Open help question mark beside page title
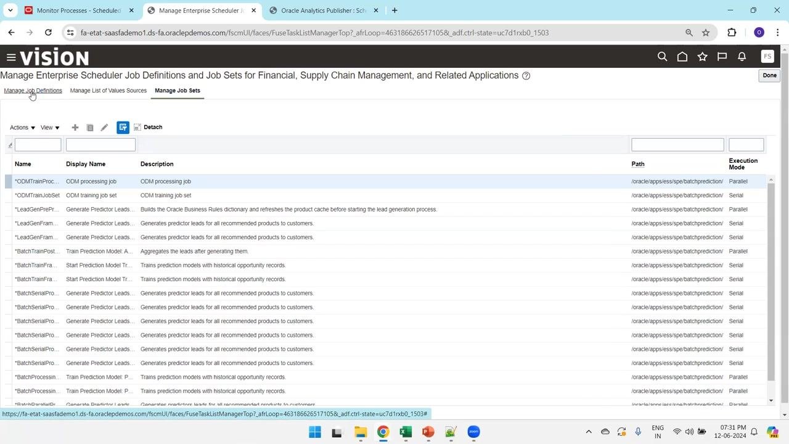 coord(526,76)
